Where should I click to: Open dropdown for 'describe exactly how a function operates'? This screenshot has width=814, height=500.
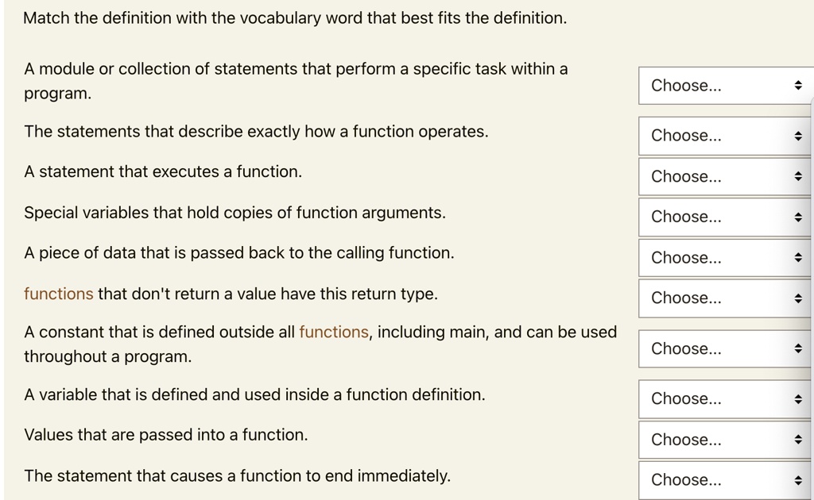pos(725,136)
